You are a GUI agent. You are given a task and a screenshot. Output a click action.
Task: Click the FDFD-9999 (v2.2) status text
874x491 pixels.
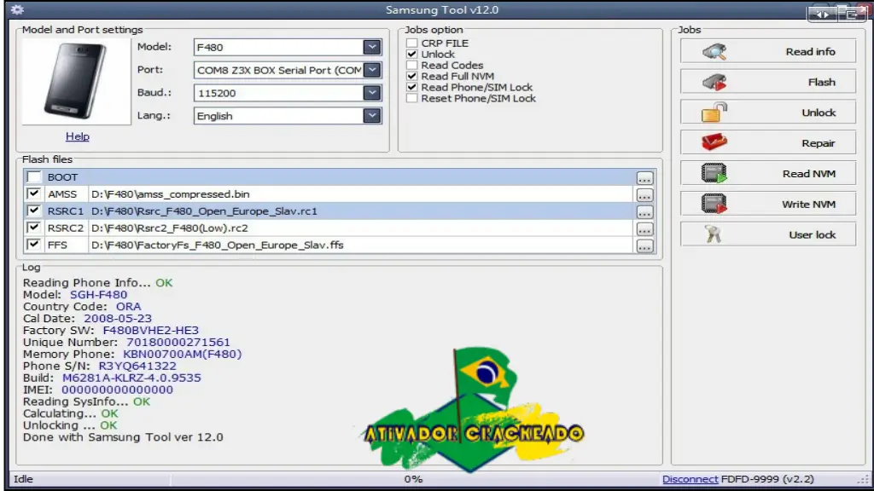[x=767, y=479]
